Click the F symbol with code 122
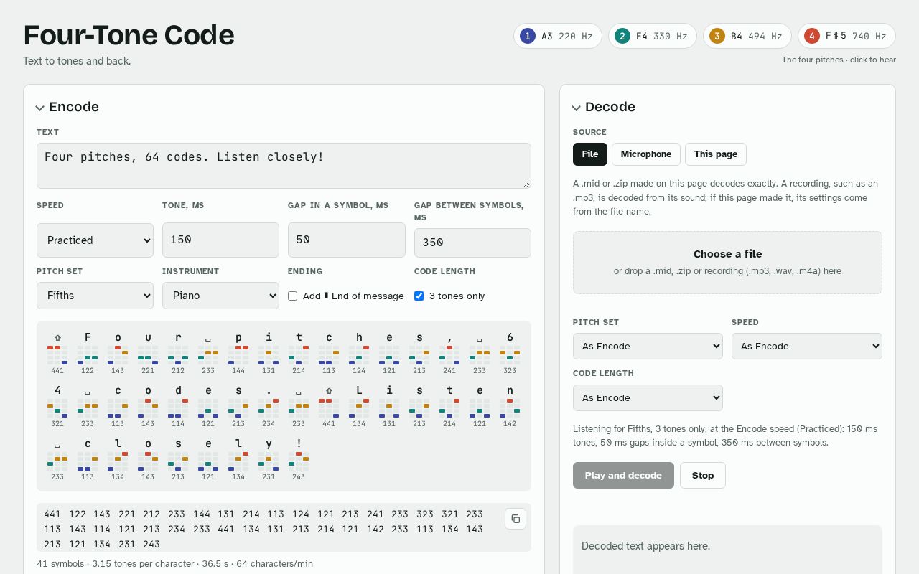Viewport: 919px width, 574px height. [x=88, y=353]
